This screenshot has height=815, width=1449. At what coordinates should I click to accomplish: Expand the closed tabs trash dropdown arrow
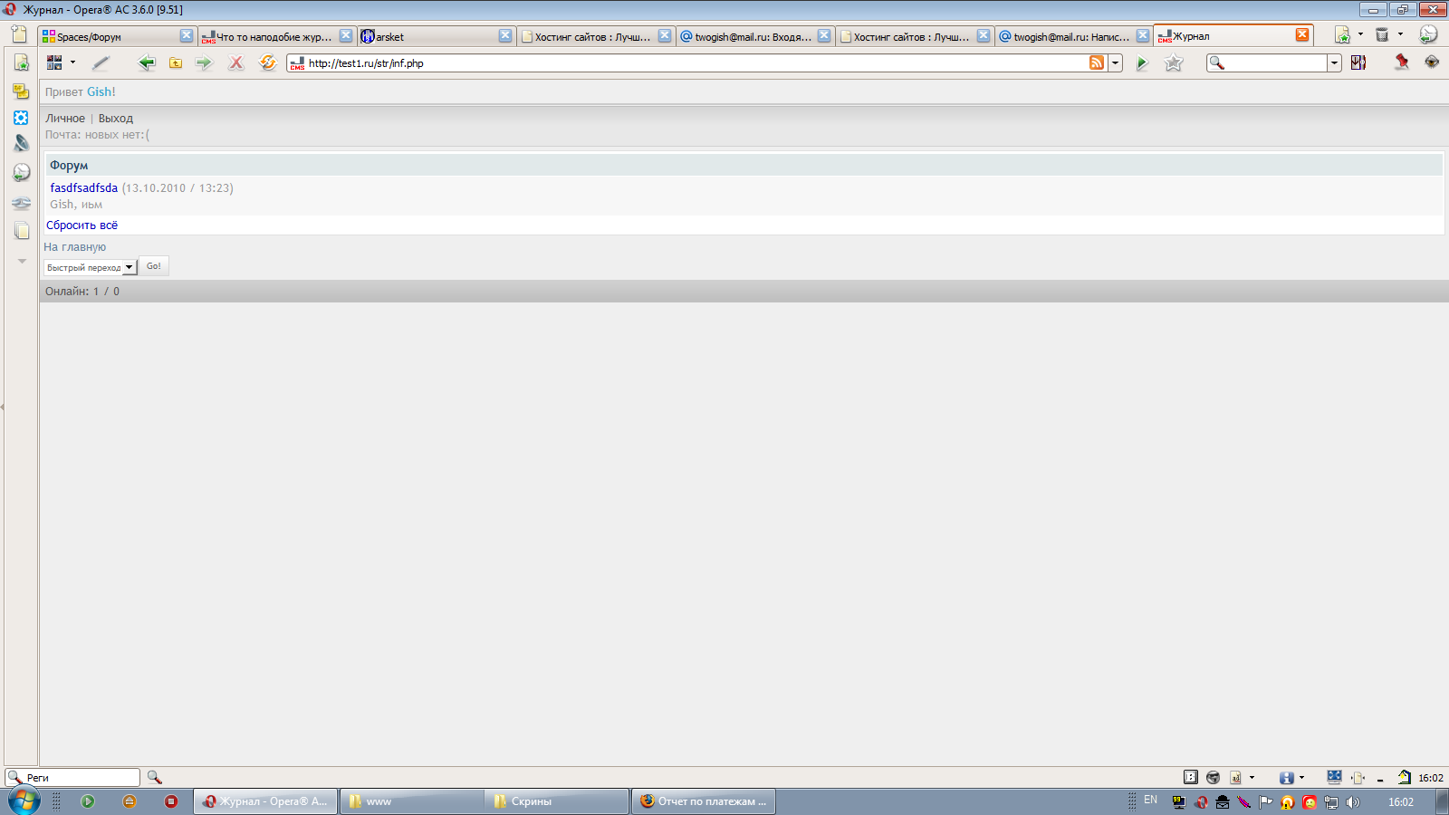(x=1400, y=34)
